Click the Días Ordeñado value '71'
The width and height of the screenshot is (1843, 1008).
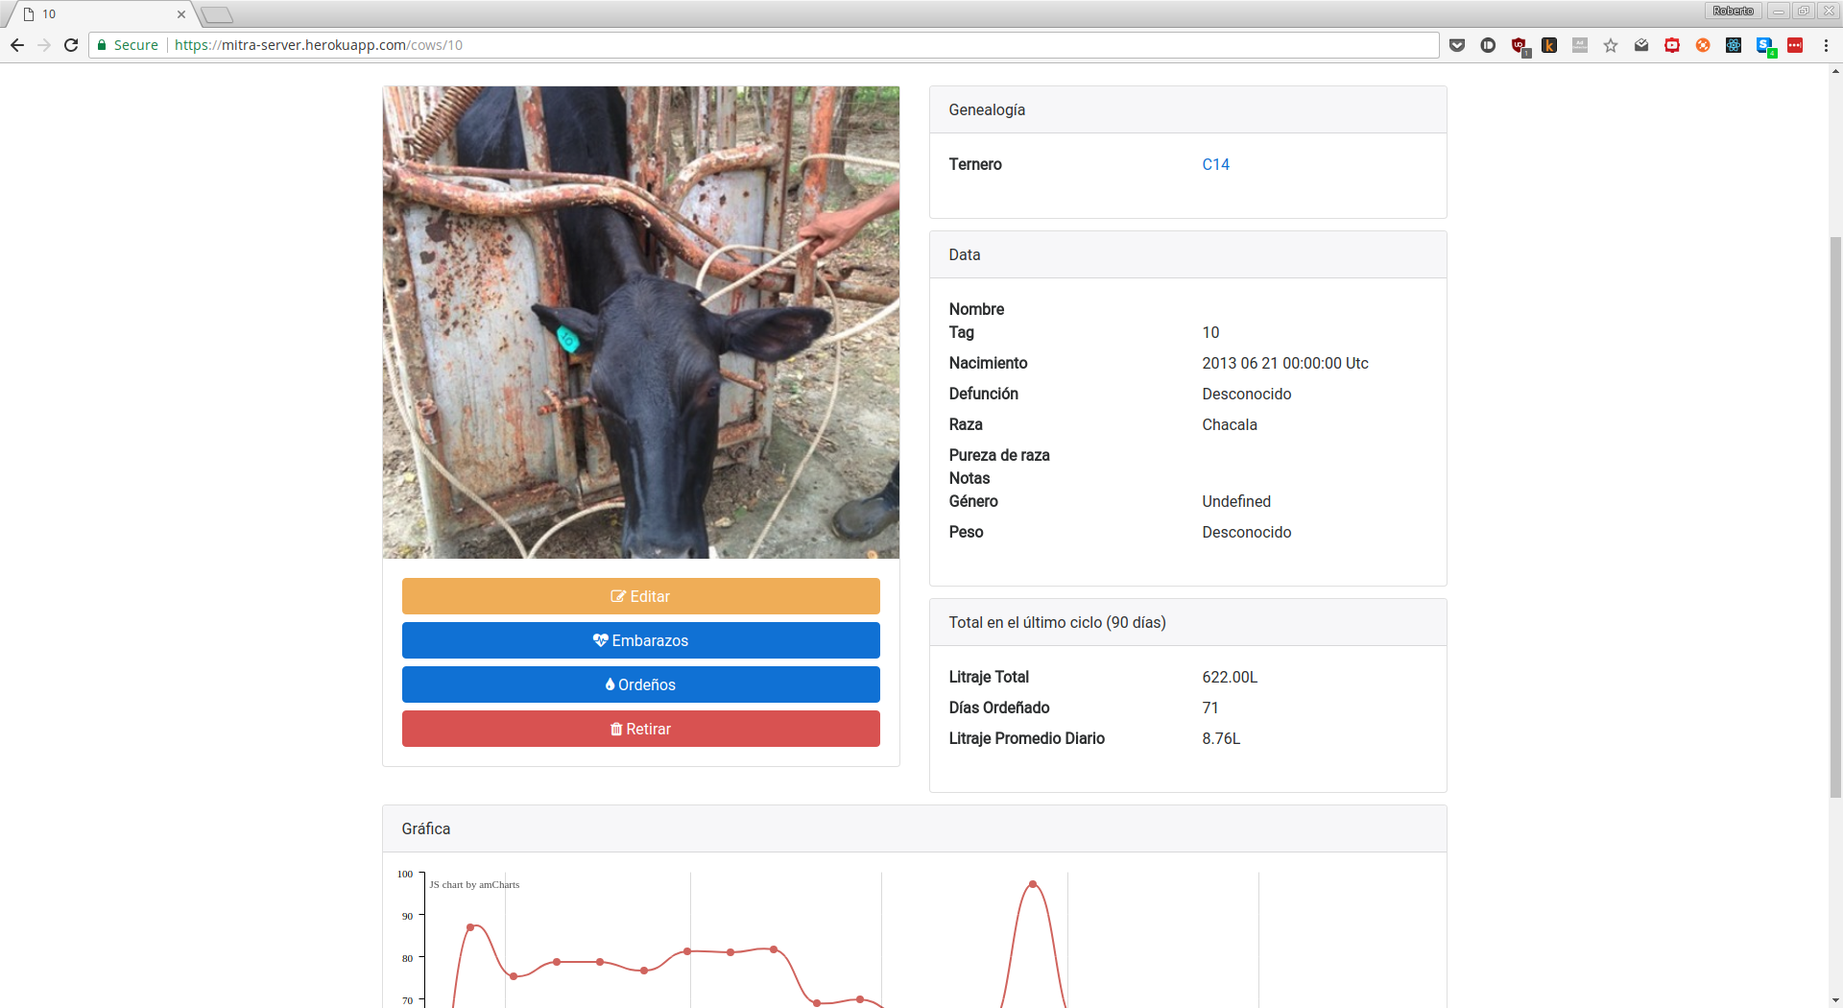1209,708
